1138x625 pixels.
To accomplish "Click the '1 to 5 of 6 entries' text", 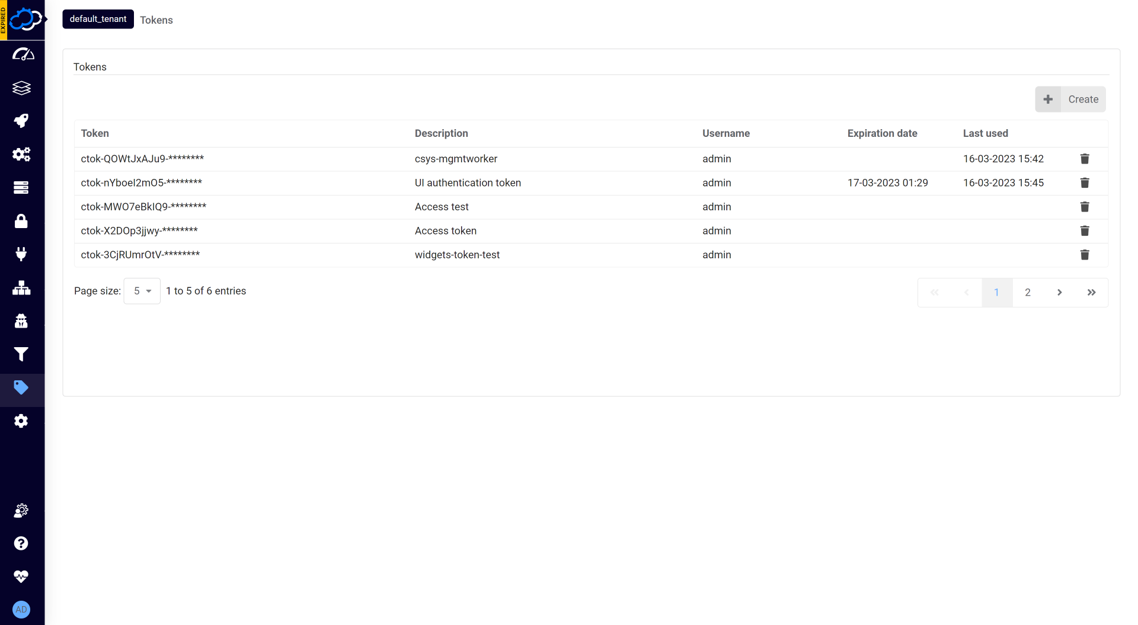I will pos(206,291).
